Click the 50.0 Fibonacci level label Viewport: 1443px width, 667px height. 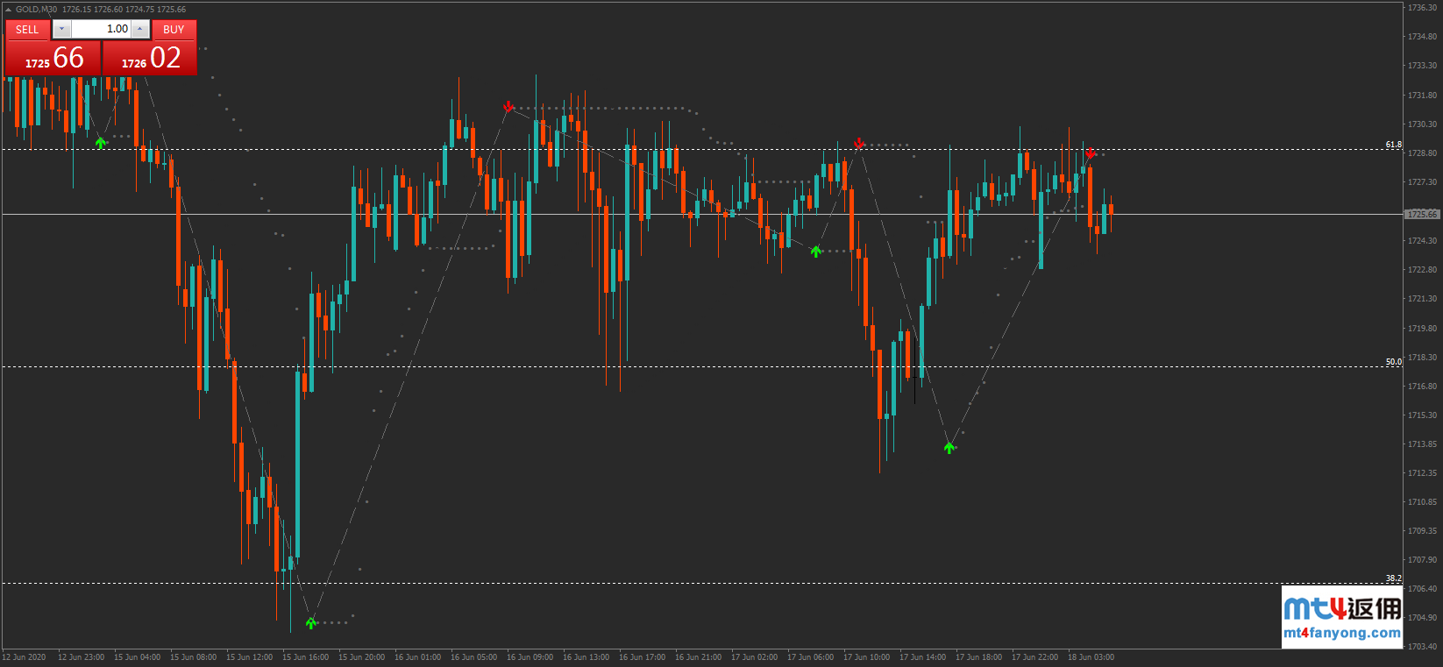point(1393,361)
